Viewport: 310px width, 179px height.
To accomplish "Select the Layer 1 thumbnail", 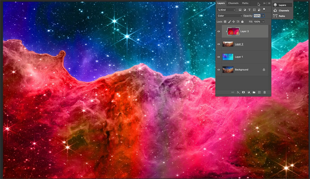I will pos(228,57).
